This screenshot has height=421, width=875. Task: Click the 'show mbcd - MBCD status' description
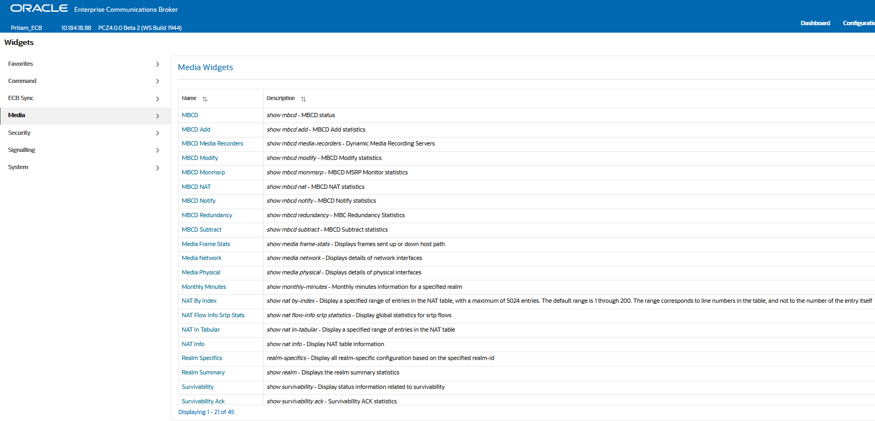pos(301,115)
